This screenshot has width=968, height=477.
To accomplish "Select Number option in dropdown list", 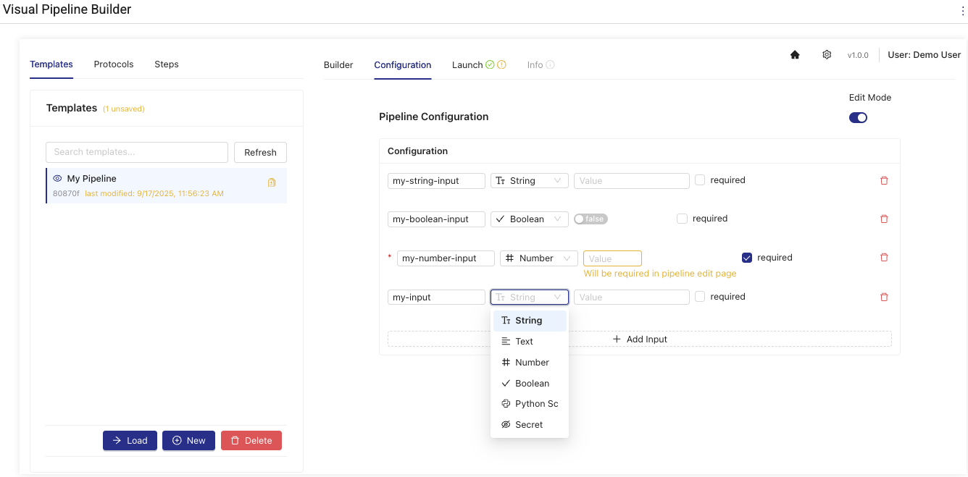I will pos(530,363).
